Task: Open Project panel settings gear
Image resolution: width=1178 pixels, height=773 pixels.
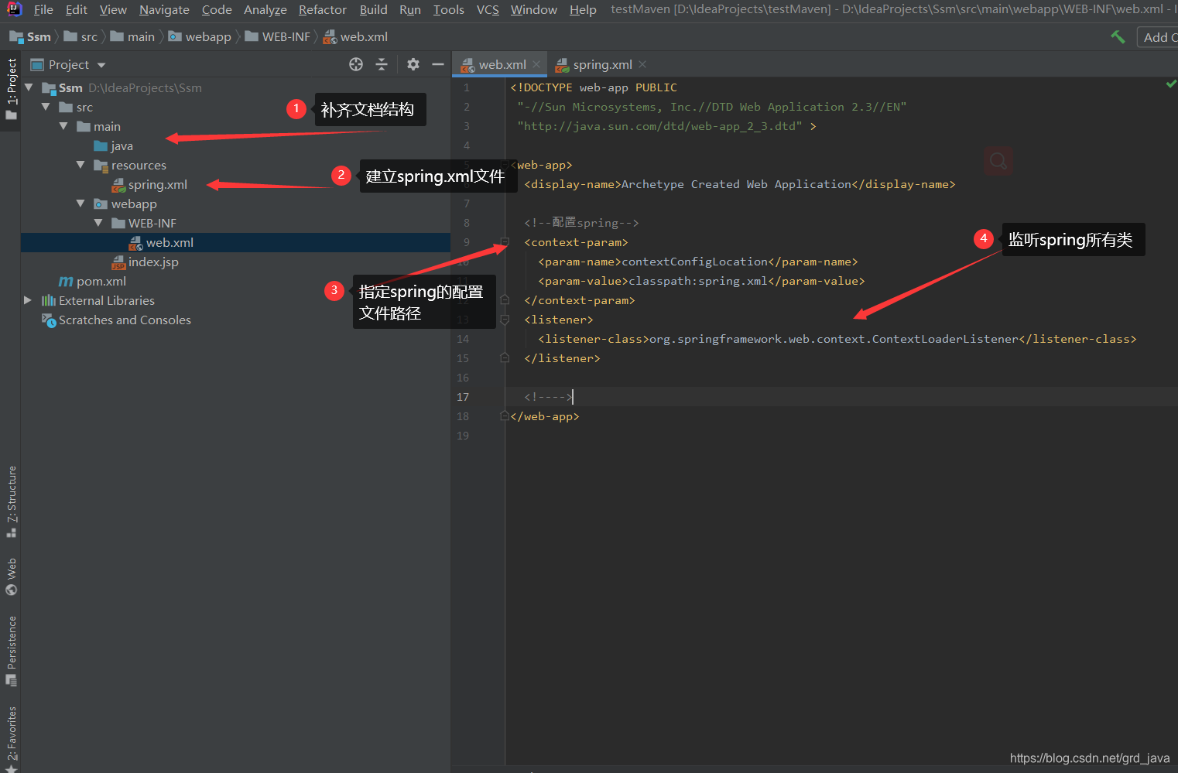Action: [413, 64]
